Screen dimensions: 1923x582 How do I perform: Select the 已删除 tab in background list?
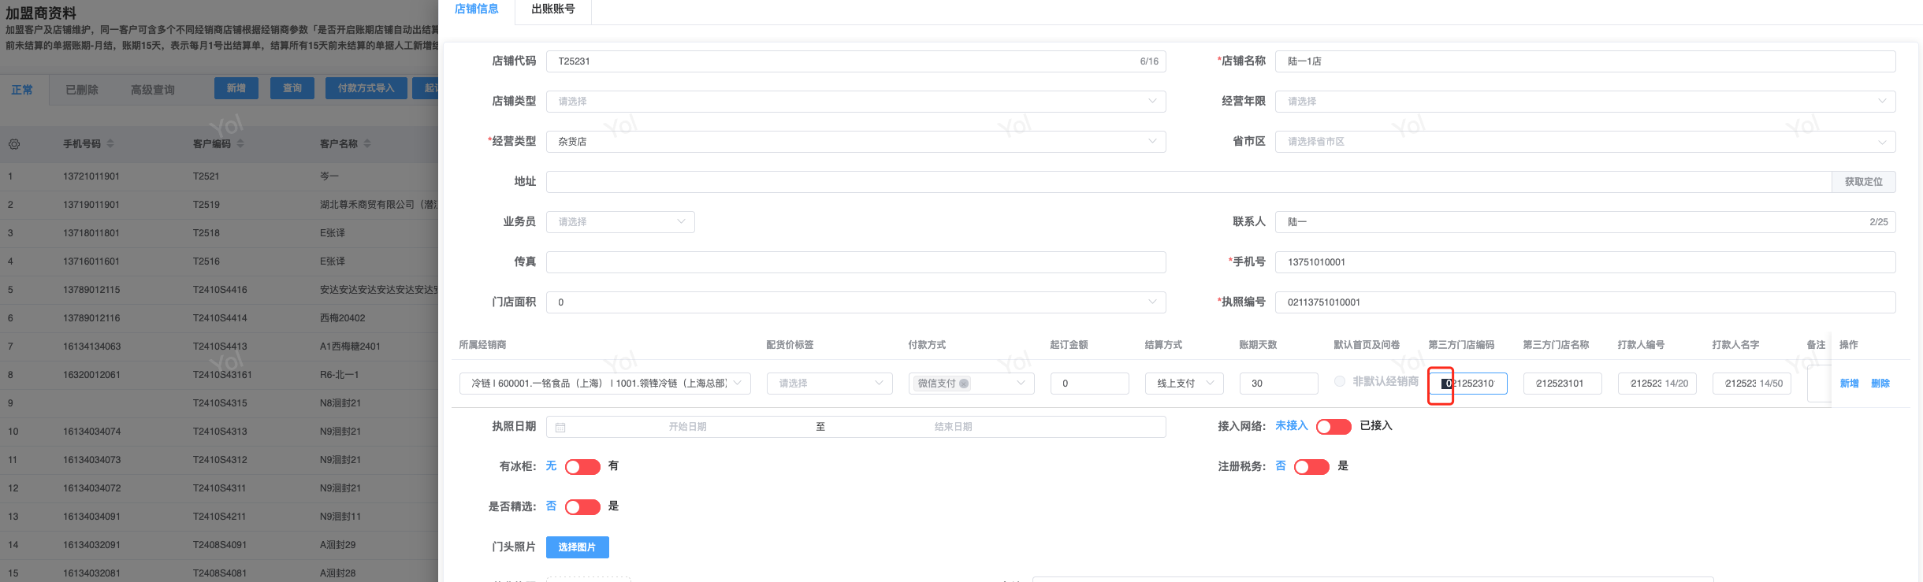pos(82,90)
